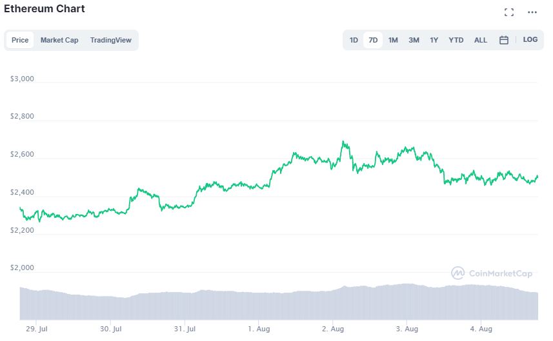Click the 2. Aug price peak on chart
The height and width of the screenshot is (341, 553).
pos(343,142)
